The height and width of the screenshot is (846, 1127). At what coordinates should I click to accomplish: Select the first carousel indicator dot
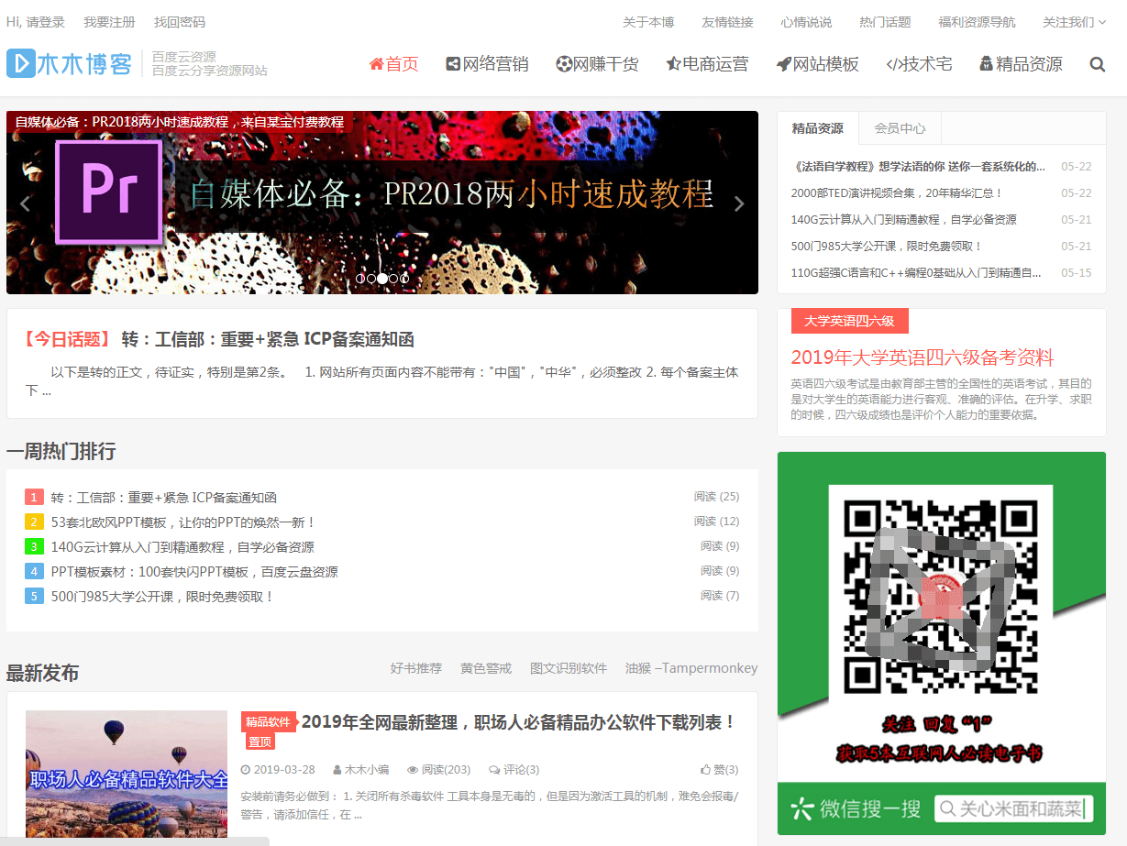pos(360,278)
